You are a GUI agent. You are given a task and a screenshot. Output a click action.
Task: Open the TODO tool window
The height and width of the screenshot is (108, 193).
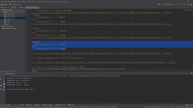21,105
